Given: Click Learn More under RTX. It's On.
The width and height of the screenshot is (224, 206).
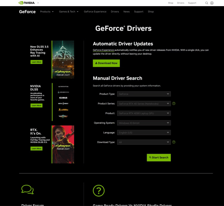Looking at the screenshot, I should click(36, 149).
